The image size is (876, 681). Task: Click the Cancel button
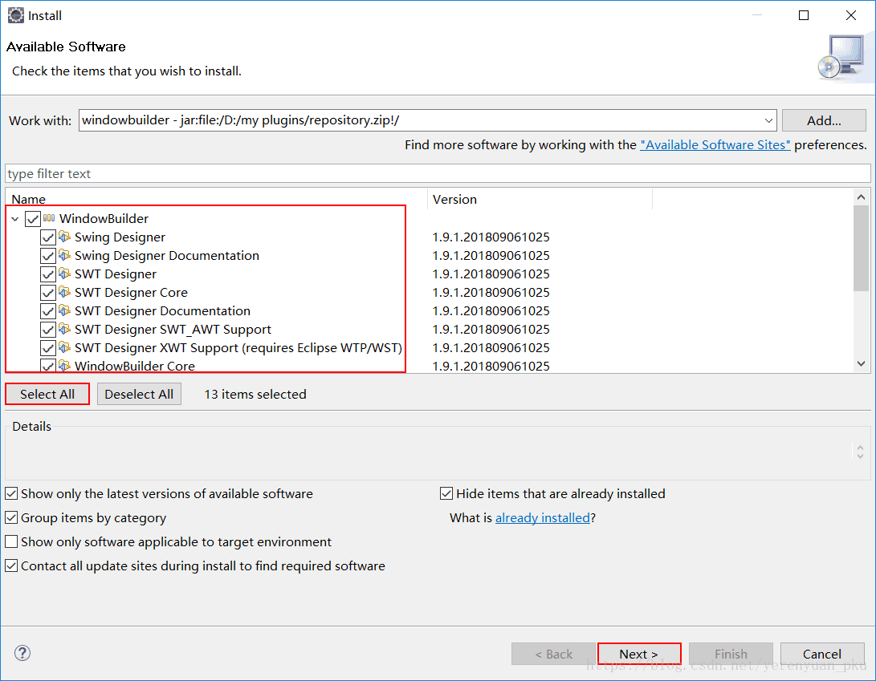tap(822, 654)
